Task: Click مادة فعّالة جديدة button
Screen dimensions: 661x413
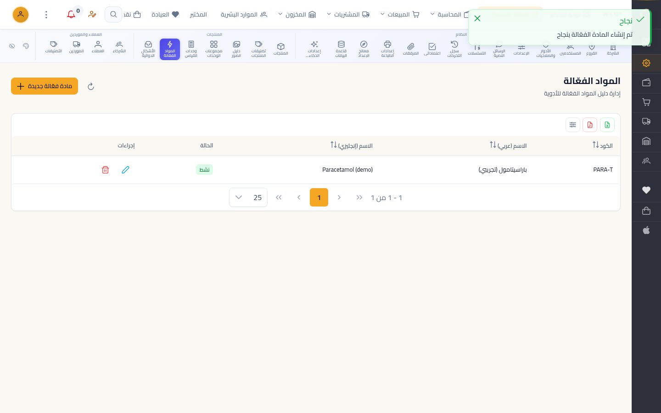Action: point(45,86)
